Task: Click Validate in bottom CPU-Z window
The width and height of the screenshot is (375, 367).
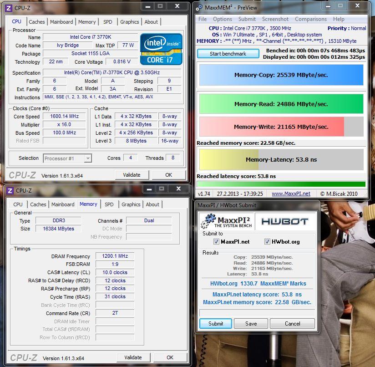Action: tap(133, 358)
